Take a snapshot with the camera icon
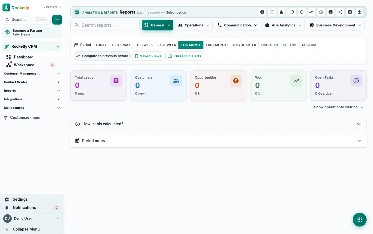 tap(350, 12)
